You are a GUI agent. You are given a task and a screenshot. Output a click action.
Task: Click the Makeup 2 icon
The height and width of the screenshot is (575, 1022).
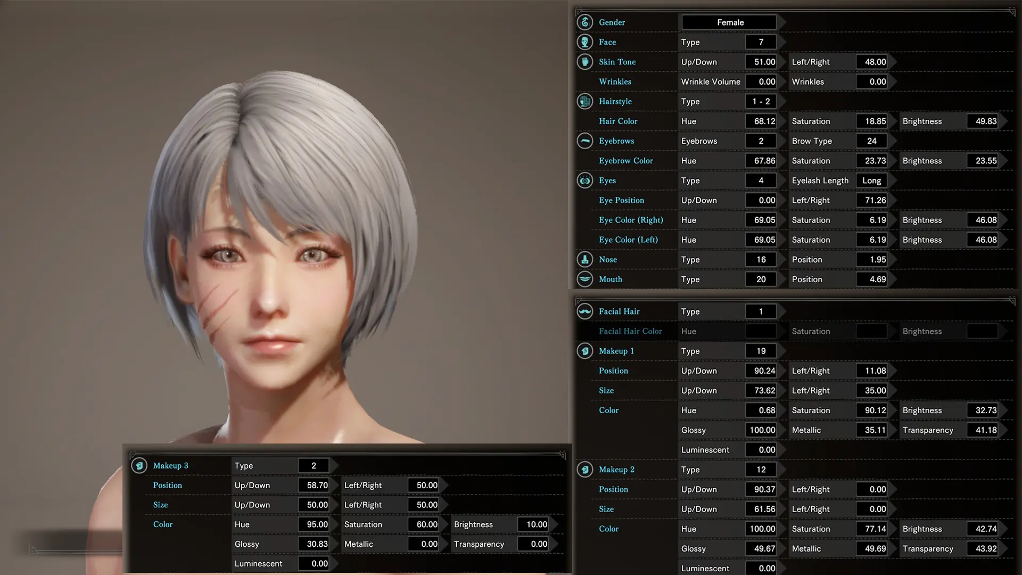pos(584,470)
